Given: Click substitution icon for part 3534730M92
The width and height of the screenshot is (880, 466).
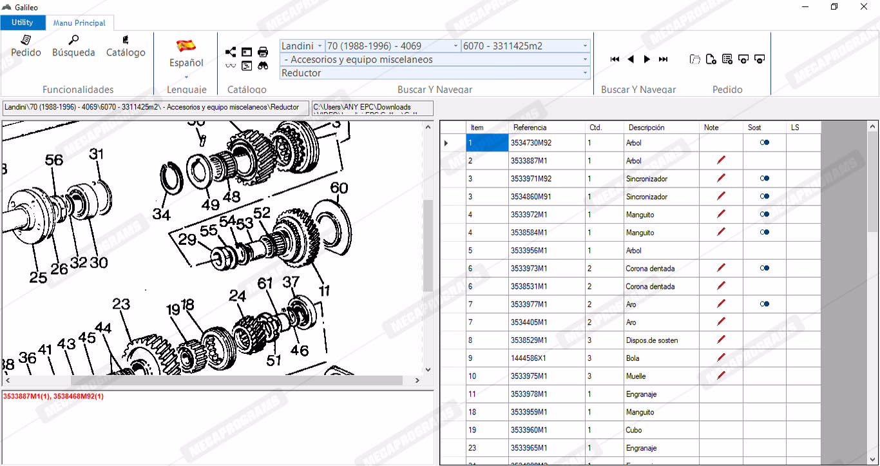Looking at the screenshot, I should [x=764, y=142].
